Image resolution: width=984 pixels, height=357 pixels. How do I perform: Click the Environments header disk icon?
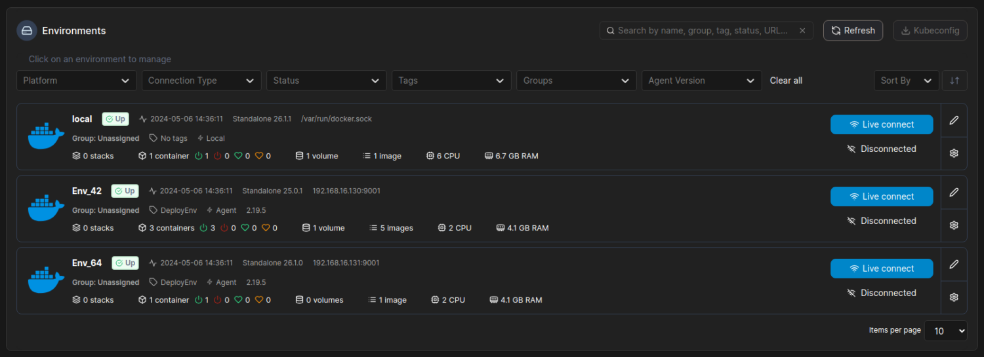pos(27,31)
